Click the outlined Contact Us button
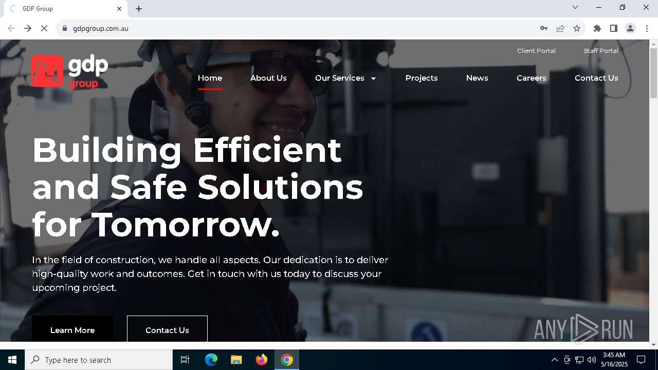This screenshot has width=658, height=370. coord(167,329)
